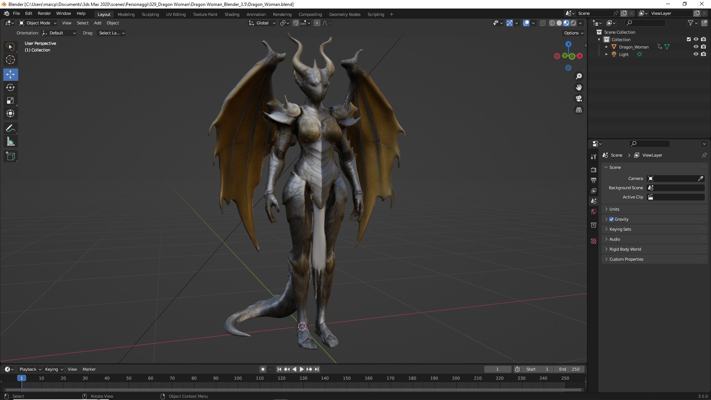
Task: Switch perspective/orthographic grid icon
Action: 579,110
